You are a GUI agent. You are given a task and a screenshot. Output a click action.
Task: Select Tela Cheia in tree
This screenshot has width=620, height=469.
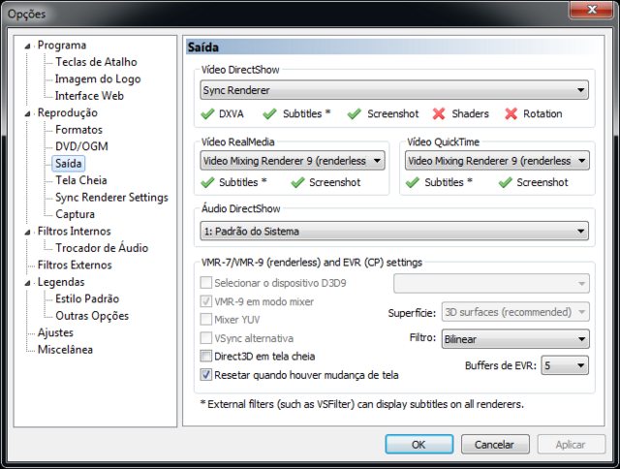pyautogui.click(x=81, y=180)
